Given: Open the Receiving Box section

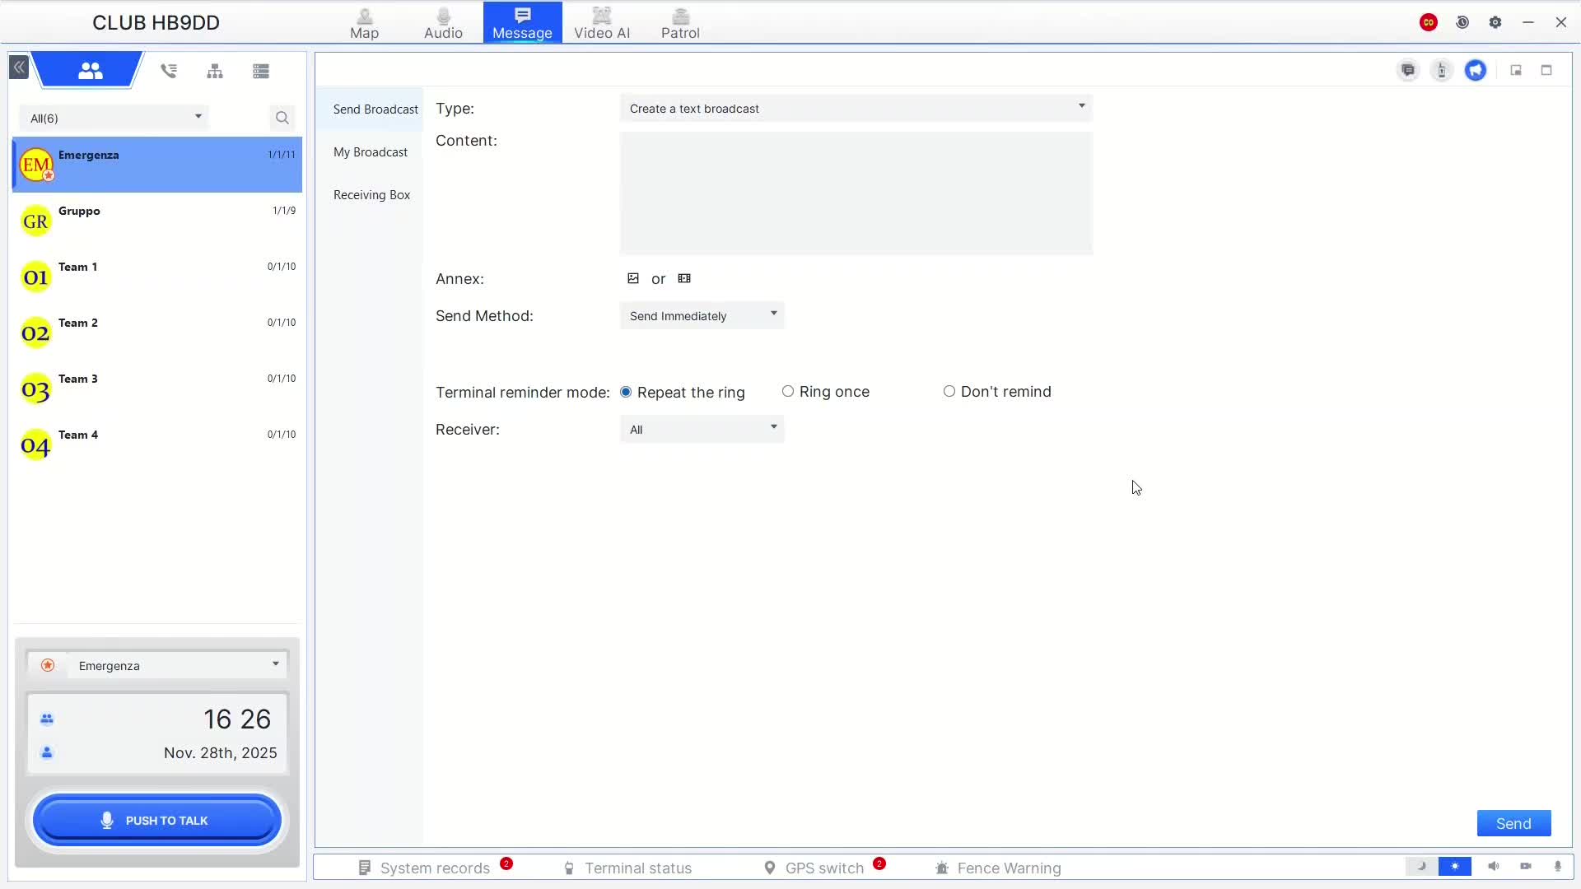Looking at the screenshot, I should [371, 195].
